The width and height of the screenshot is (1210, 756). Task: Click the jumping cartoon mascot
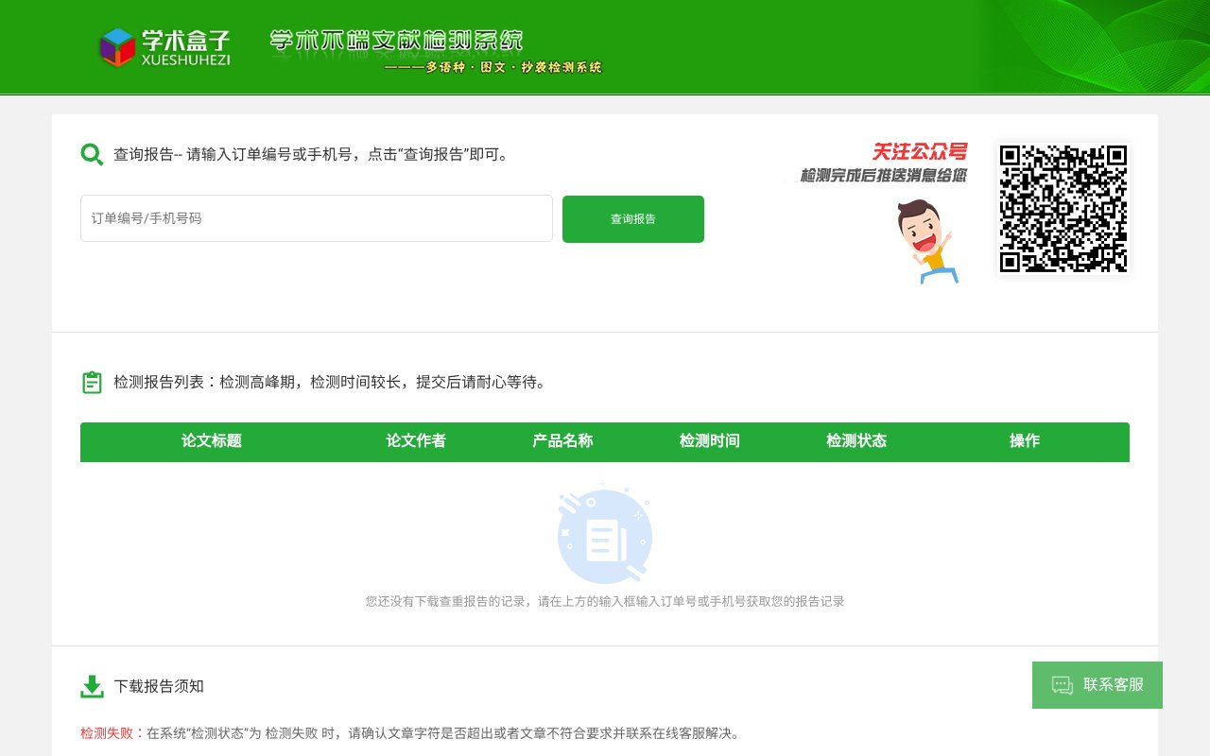click(926, 241)
